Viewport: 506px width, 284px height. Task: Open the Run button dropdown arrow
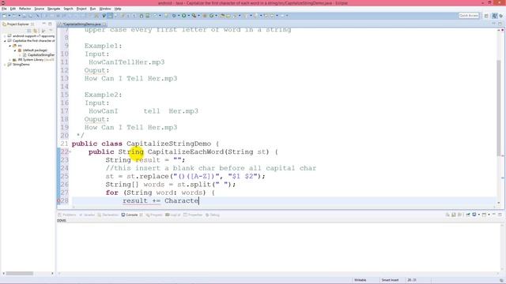188,16
